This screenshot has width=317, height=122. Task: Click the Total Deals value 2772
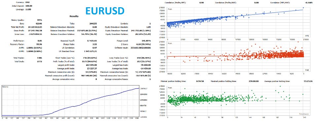tap(39, 61)
